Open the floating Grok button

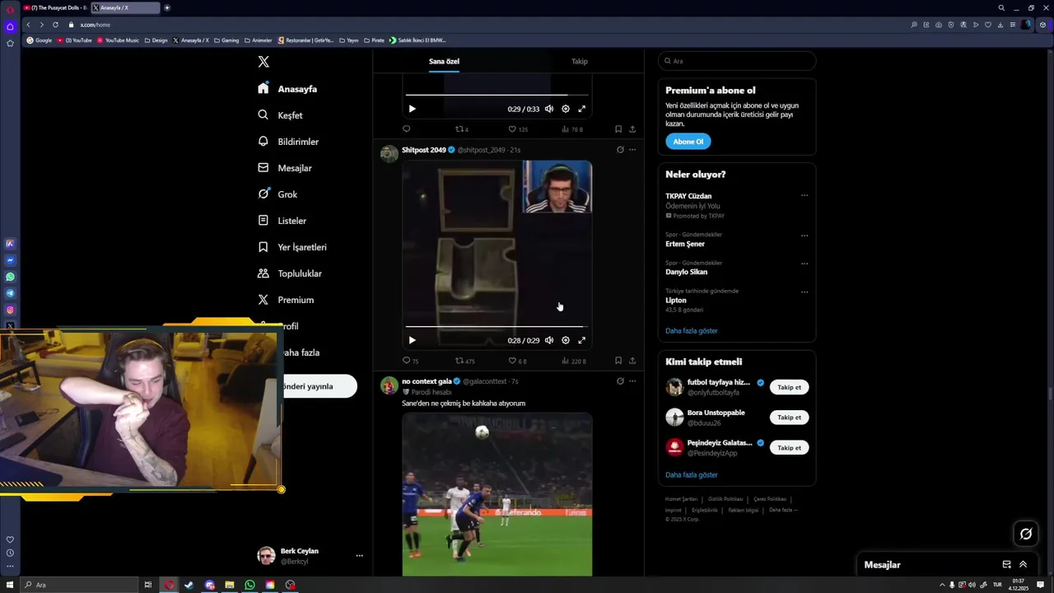[x=1026, y=534]
